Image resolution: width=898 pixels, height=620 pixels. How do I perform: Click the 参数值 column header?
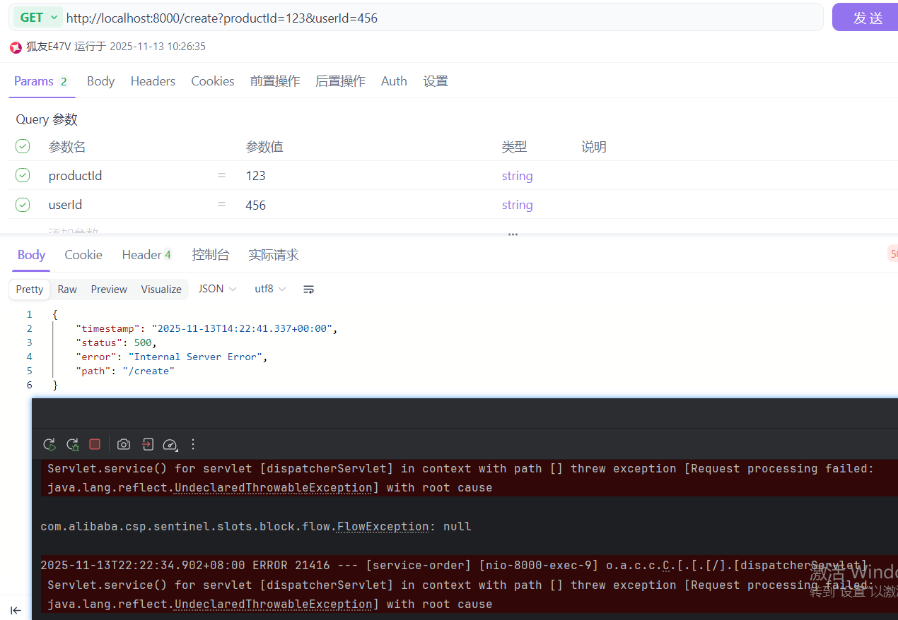point(264,147)
